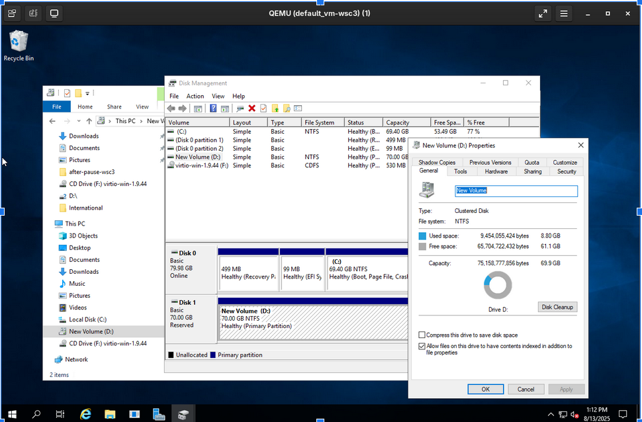The height and width of the screenshot is (422, 642).
Task: Open the Quick Access Toolbar customize dropdown
Action: (x=87, y=93)
